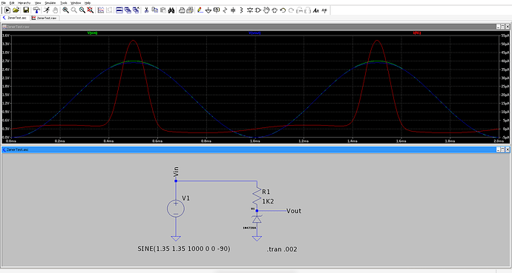Click the Zoom in magnifier icon

tap(65, 10)
